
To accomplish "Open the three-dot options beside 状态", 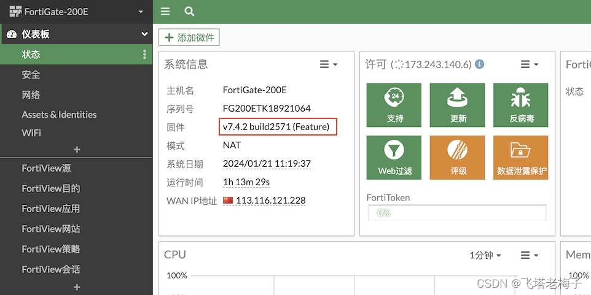I will [144, 55].
